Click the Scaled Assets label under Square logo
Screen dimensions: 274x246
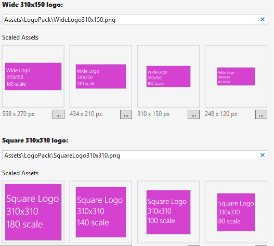pyautogui.click(x=20, y=173)
